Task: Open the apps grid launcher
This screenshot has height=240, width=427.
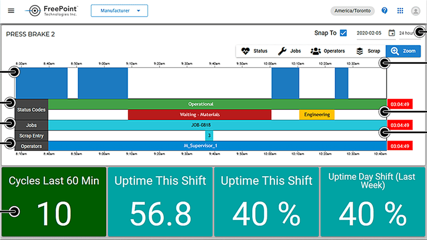Action: point(400,11)
